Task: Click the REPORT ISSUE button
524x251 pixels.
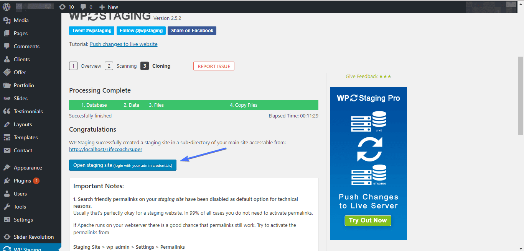Action: pos(214,66)
